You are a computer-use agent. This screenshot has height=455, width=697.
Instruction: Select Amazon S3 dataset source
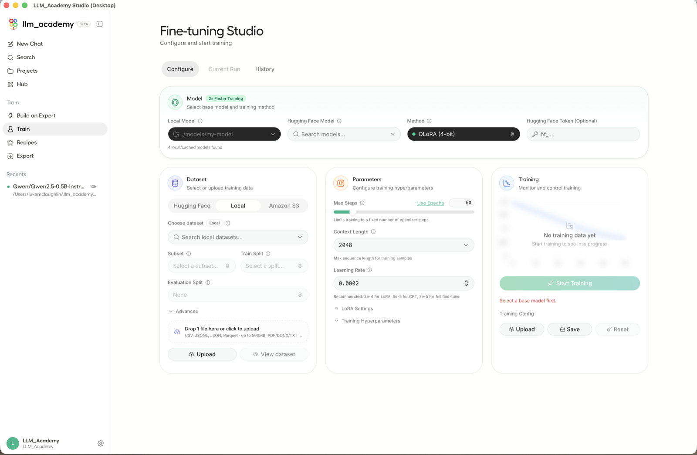coord(284,206)
